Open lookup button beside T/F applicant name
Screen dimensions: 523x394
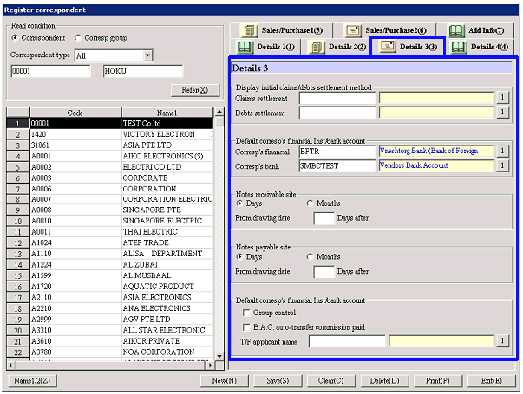pyautogui.click(x=501, y=341)
